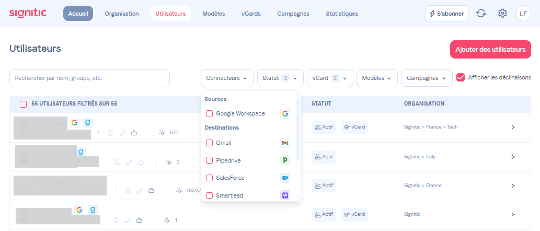Click the phone handset icon in the 670 row
Image resolution: width=540 pixels, height=231 pixels.
point(122,133)
